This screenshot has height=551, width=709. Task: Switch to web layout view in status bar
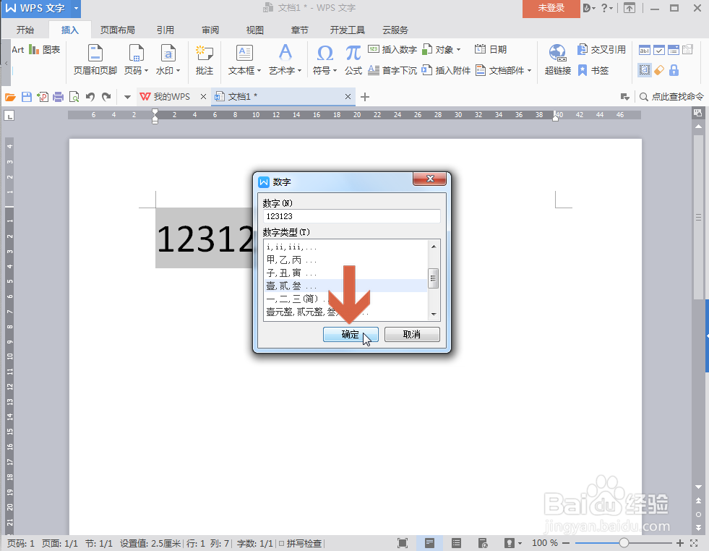(483, 543)
